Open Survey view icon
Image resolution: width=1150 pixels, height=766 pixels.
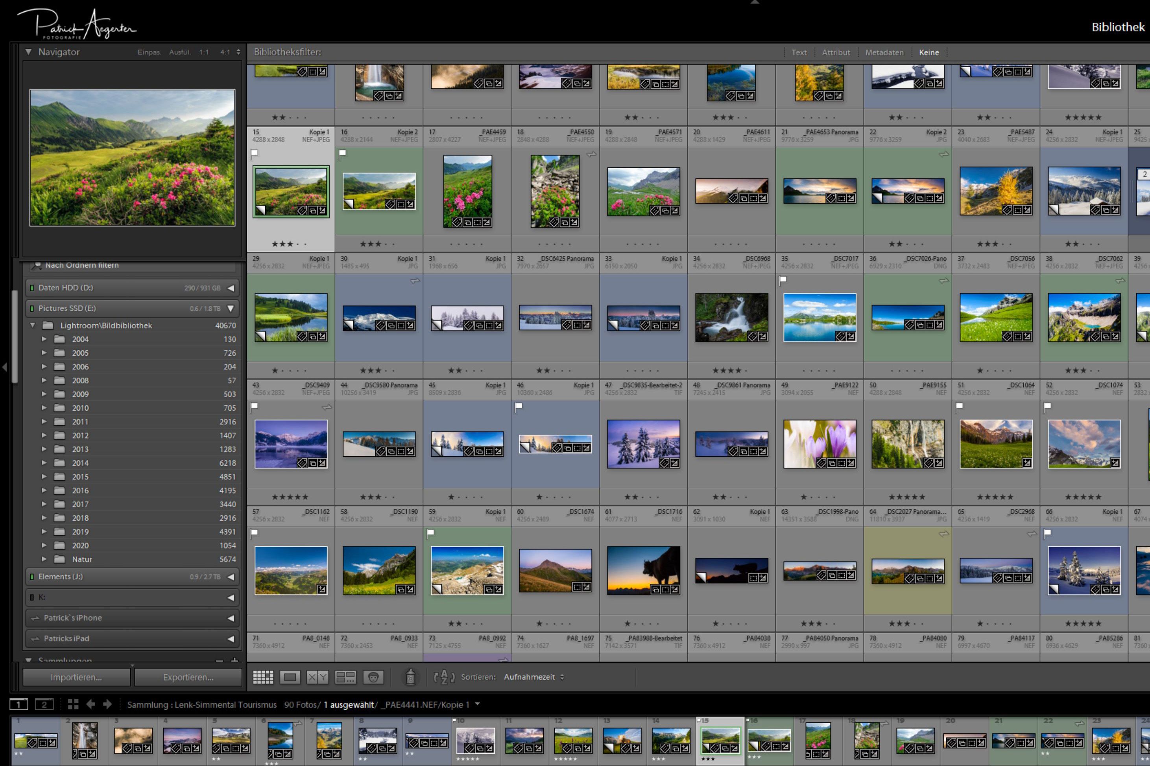tap(345, 677)
